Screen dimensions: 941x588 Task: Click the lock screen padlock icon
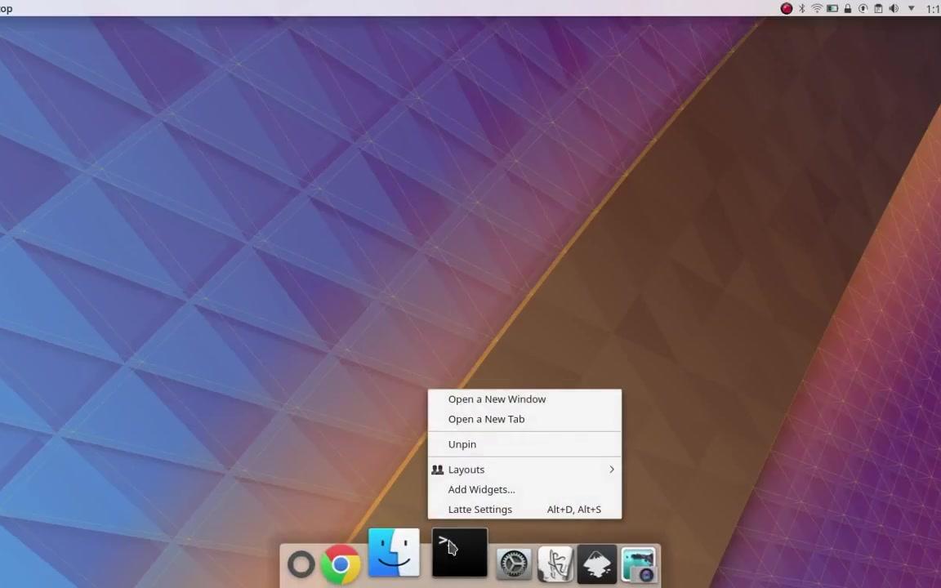point(847,8)
